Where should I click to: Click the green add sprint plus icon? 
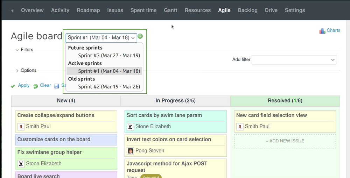[x=140, y=36]
